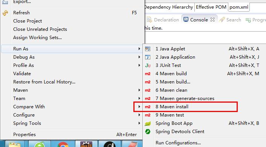Open the Spring Tools menu entry
The width and height of the screenshot is (266, 147).
(x=72, y=123)
